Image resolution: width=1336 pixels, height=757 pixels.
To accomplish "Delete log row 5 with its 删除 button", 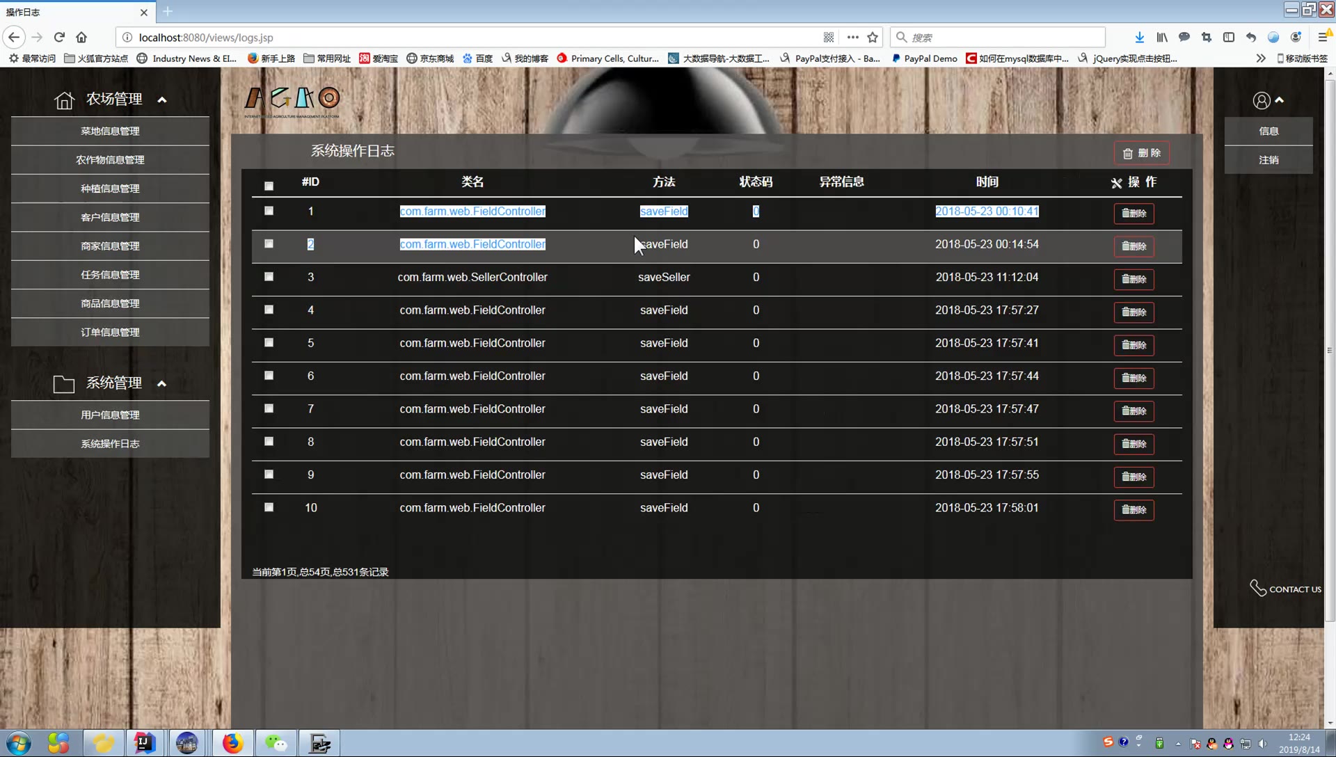I will point(1134,345).
